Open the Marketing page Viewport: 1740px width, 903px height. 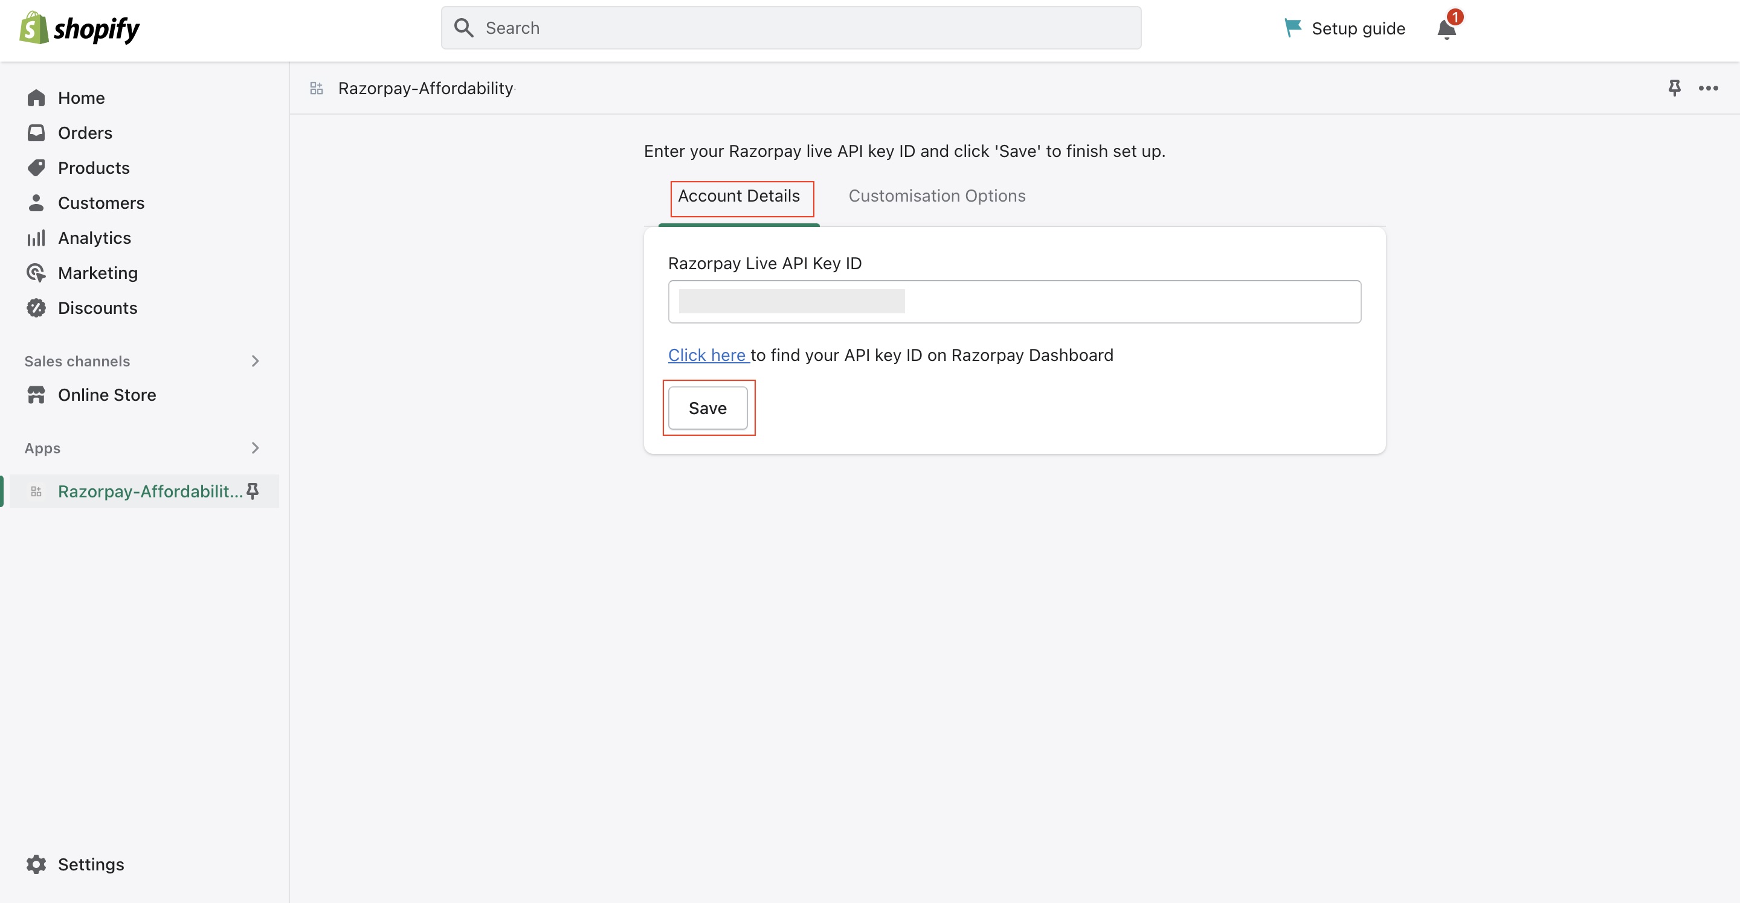click(98, 273)
